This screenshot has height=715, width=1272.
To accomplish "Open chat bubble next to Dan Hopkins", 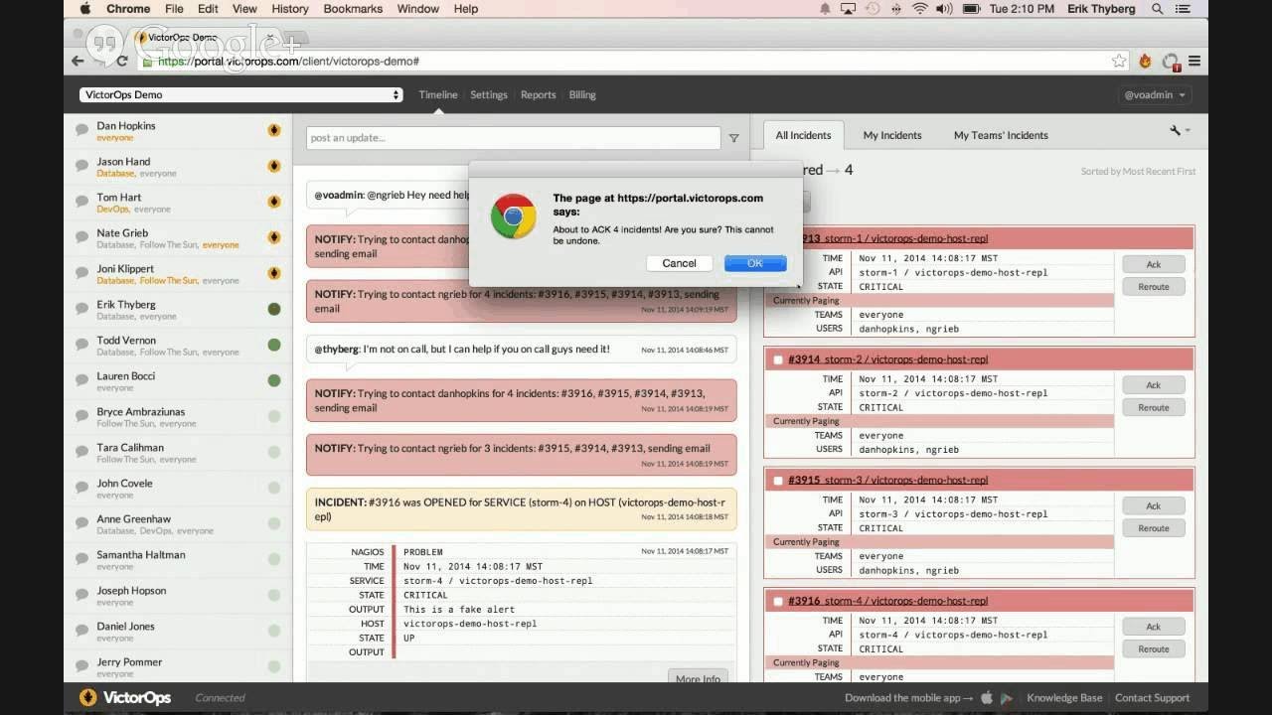I will 82,130.
